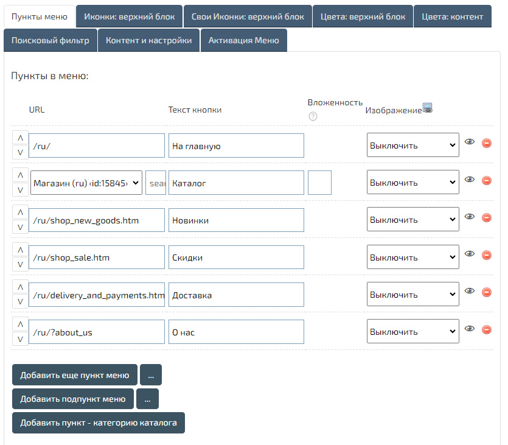Open the Поисковый фильтр tab
Viewport: 508px width, 445px height.
50,40
